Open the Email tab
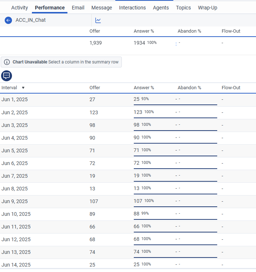256x272 pixels. 78,8
